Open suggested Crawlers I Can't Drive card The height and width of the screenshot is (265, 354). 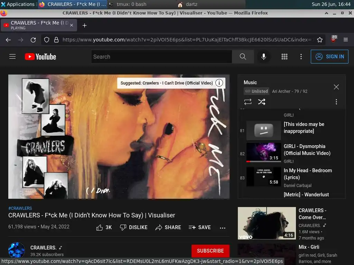click(167, 83)
